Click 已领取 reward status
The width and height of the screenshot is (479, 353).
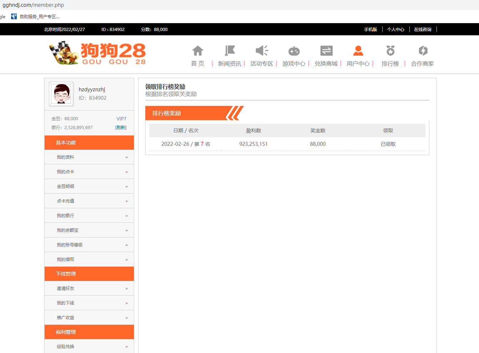pos(388,144)
